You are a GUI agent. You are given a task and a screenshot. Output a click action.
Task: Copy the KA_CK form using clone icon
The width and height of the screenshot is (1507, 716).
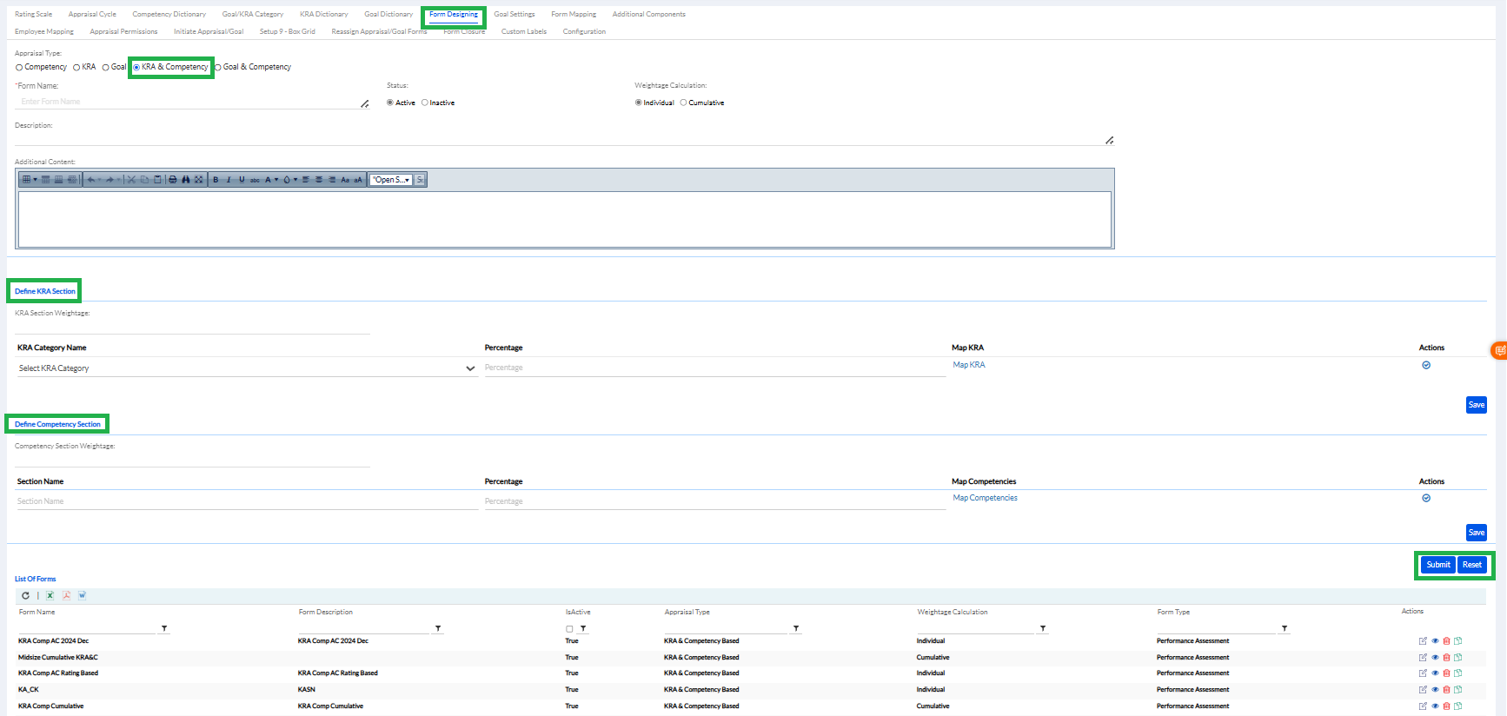point(1457,690)
